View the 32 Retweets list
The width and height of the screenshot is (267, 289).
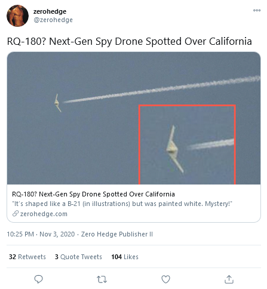click(27, 257)
